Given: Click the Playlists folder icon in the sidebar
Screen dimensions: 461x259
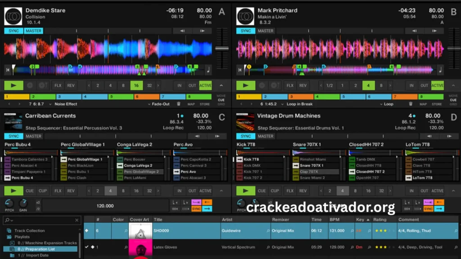Looking at the screenshot, I should 9,237.
